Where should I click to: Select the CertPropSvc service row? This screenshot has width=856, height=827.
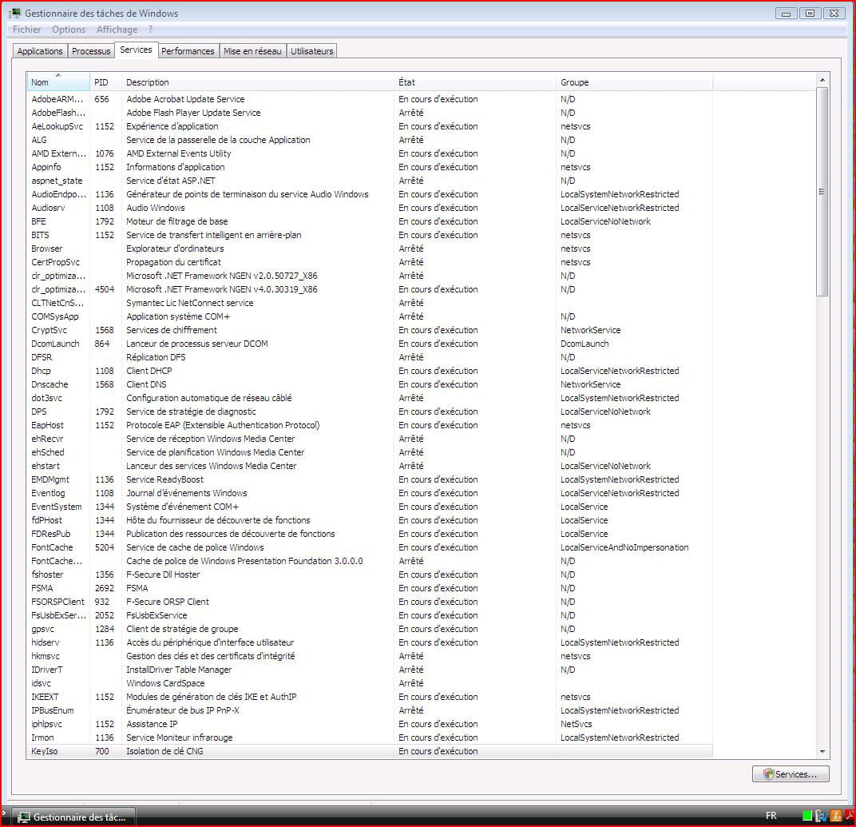[369, 262]
